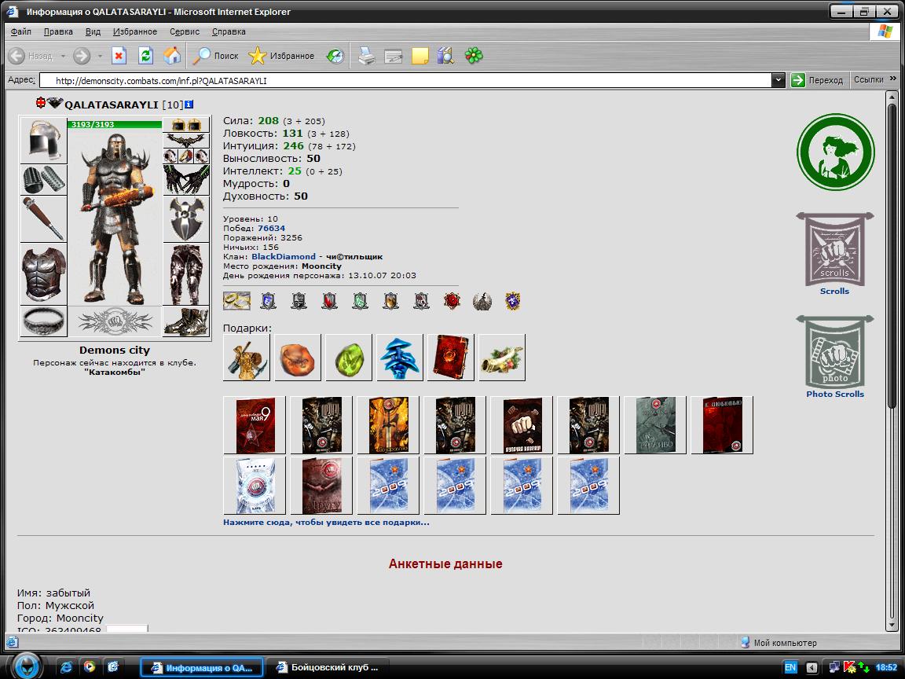Go to the Home page icon
Screen dimensions: 905x679
[x=172, y=56]
